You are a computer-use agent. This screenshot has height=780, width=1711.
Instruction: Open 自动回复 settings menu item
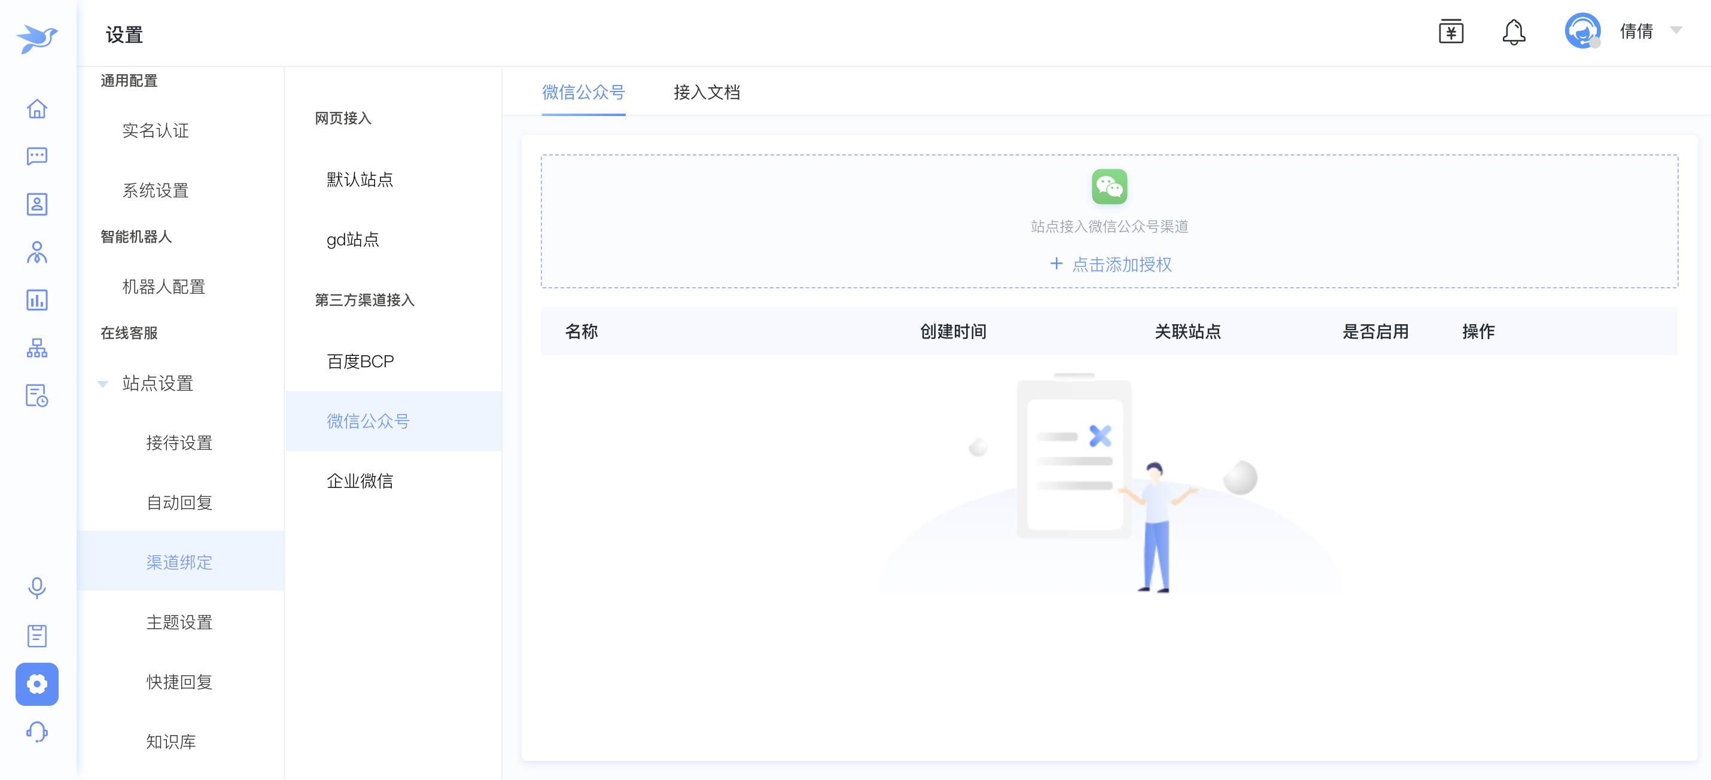(x=179, y=502)
